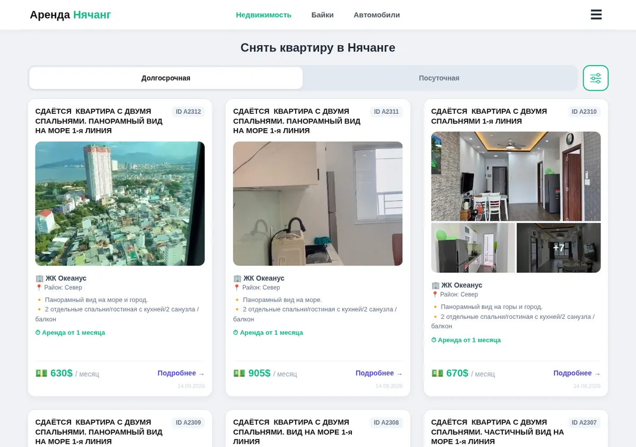Open Подробнее for the 905$ apartment
This screenshot has height=447, width=636.
379,373
